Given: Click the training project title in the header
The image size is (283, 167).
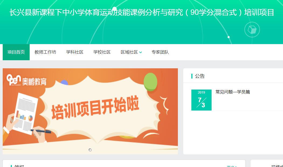Looking at the screenshot, I should (x=142, y=12).
